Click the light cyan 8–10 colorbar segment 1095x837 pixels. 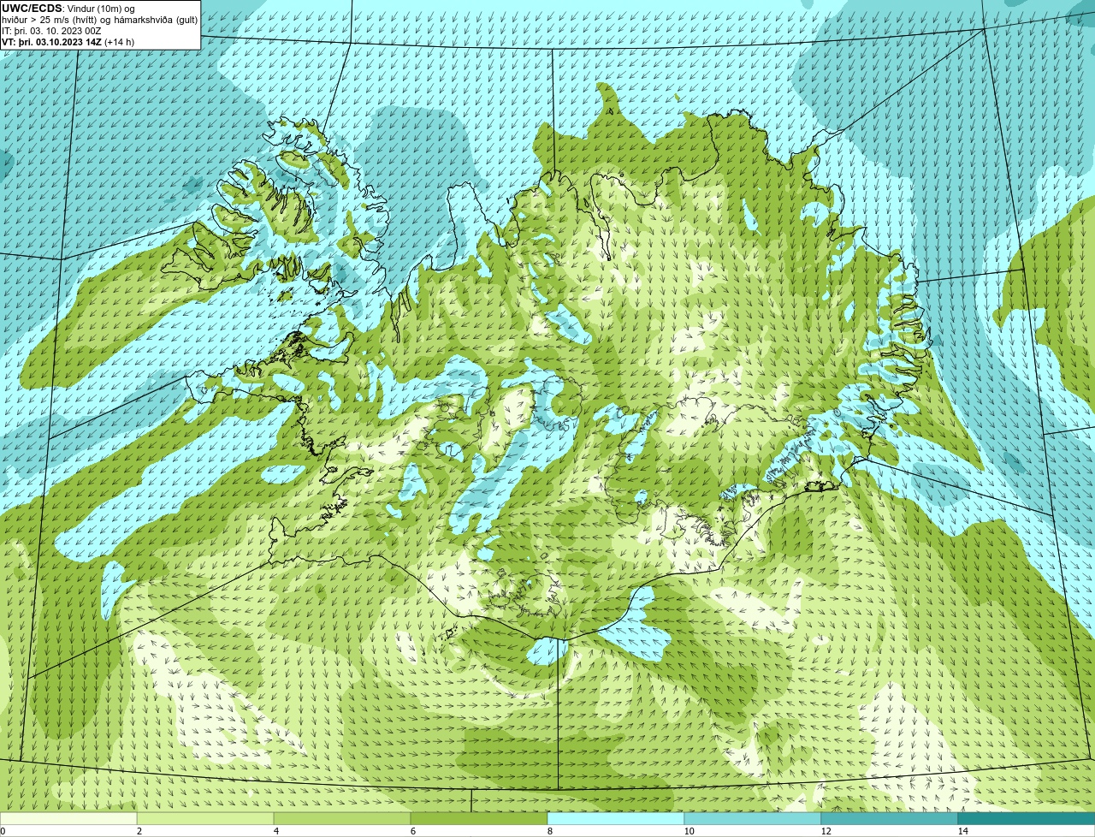(x=616, y=818)
